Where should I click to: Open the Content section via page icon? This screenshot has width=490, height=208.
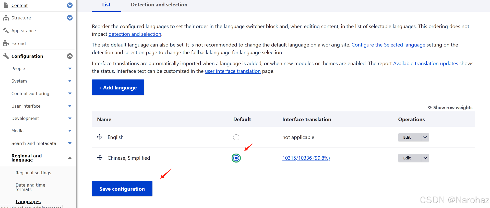pos(6,5)
